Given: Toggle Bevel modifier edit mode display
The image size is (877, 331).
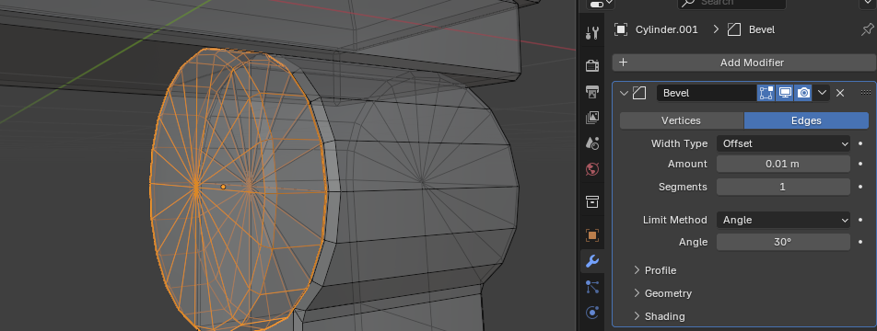Looking at the screenshot, I should 766,93.
